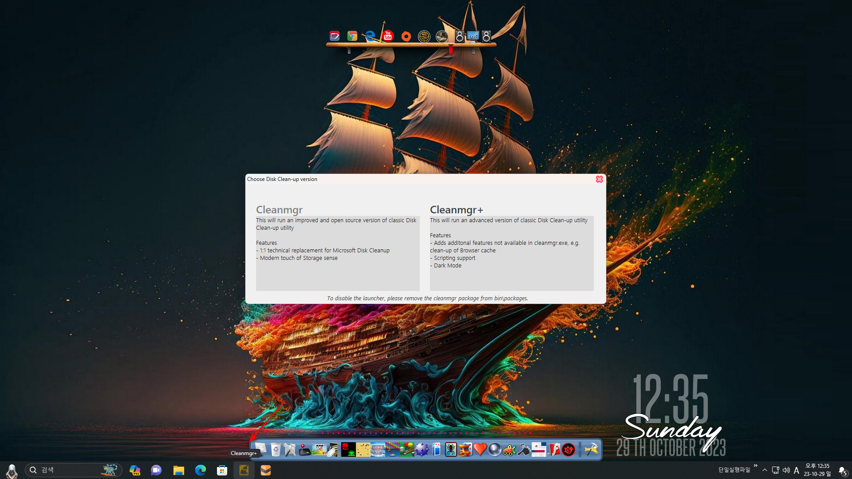Toggle the input language A indicator
Viewport: 852px width, 479px height.
point(797,470)
